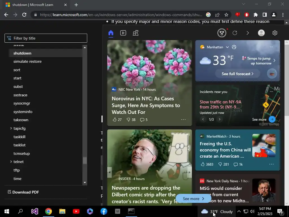Viewport: 289px width, 217px height.
Task: Open traffic card more options
Action: coord(271,91)
